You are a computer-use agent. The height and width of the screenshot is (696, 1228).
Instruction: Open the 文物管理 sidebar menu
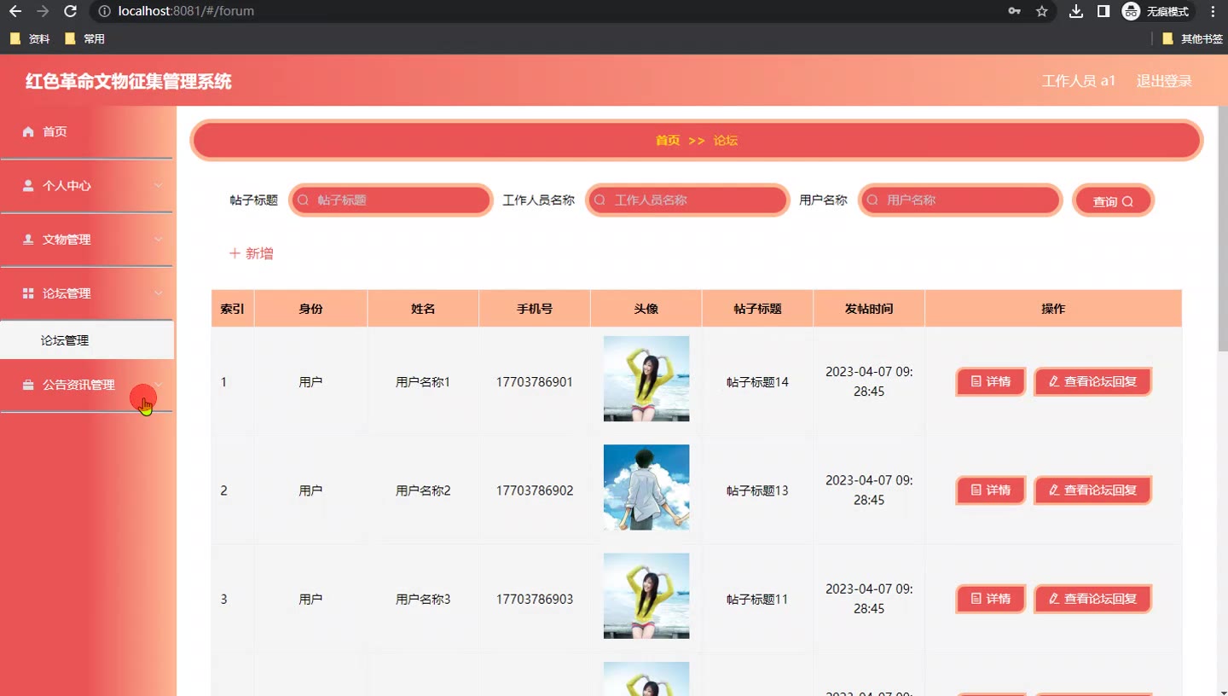click(87, 239)
